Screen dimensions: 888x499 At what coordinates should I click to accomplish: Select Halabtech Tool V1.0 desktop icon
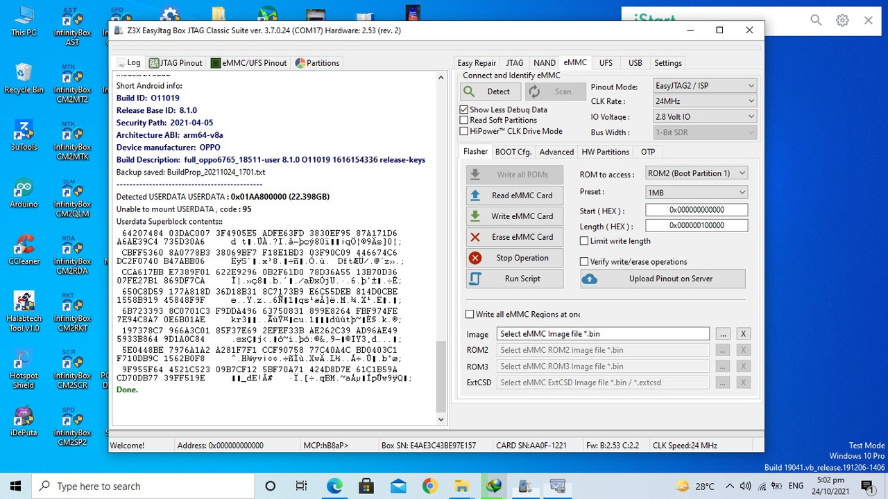(x=25, y=311)
